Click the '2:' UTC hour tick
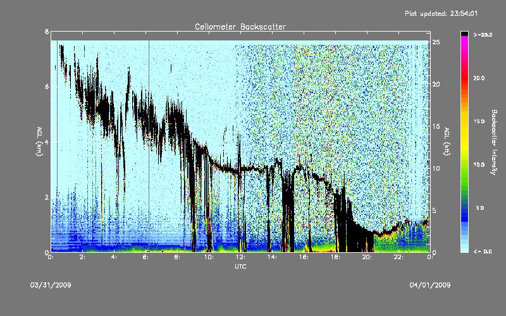This screenshot has height=316, width=506. point(82,257)
